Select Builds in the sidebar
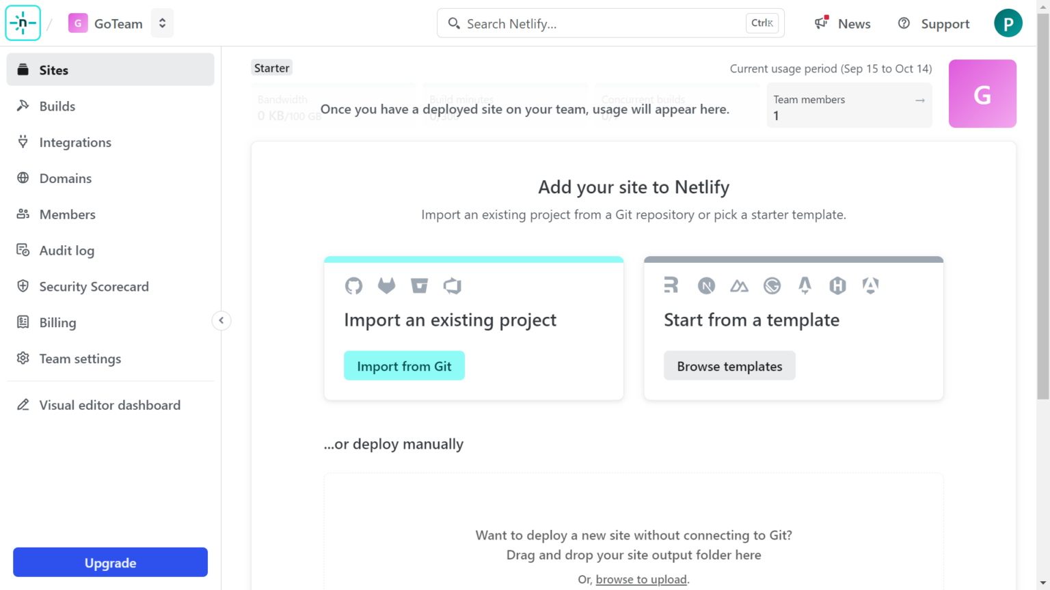The width and height of the screenshot is (1050, 590). click(57, 106)
